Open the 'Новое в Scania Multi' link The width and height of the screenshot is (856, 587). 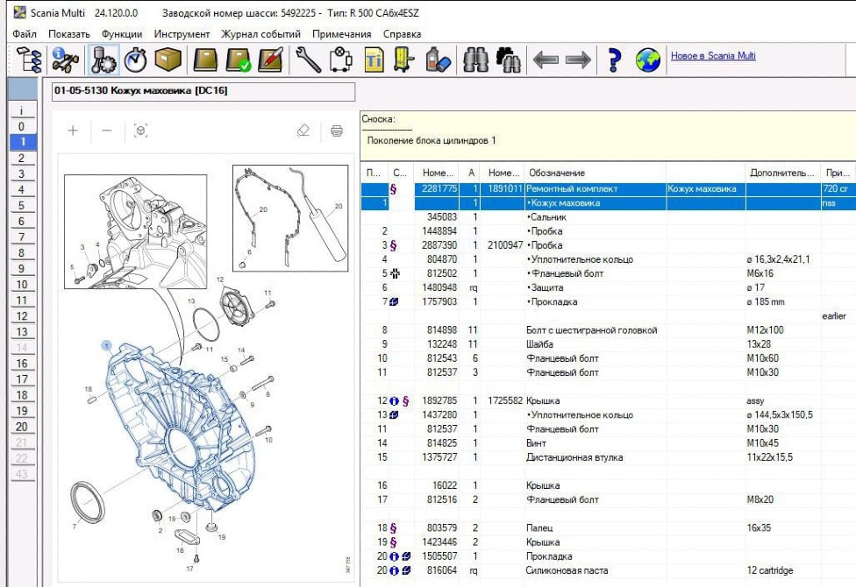[713, 56]
